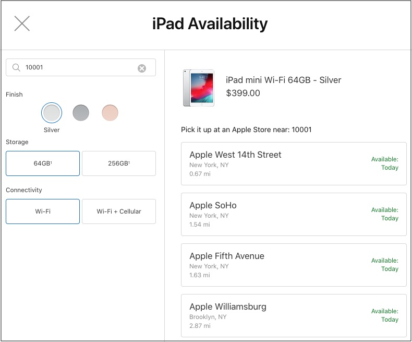This screenshot has height=342, width=412.
Task: Click the Brooklyn, NY location text
Action: click(208, 317)
